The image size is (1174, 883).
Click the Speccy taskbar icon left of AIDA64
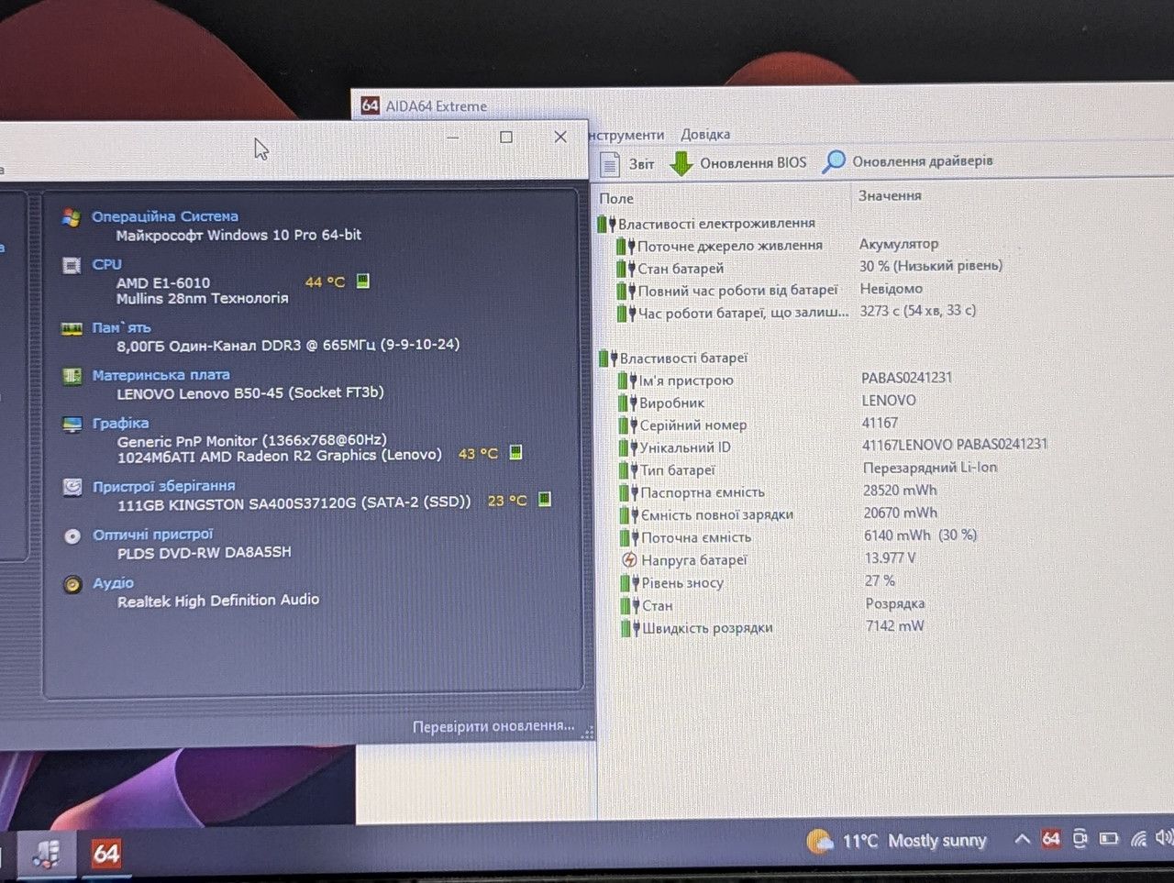click(46, 854)
